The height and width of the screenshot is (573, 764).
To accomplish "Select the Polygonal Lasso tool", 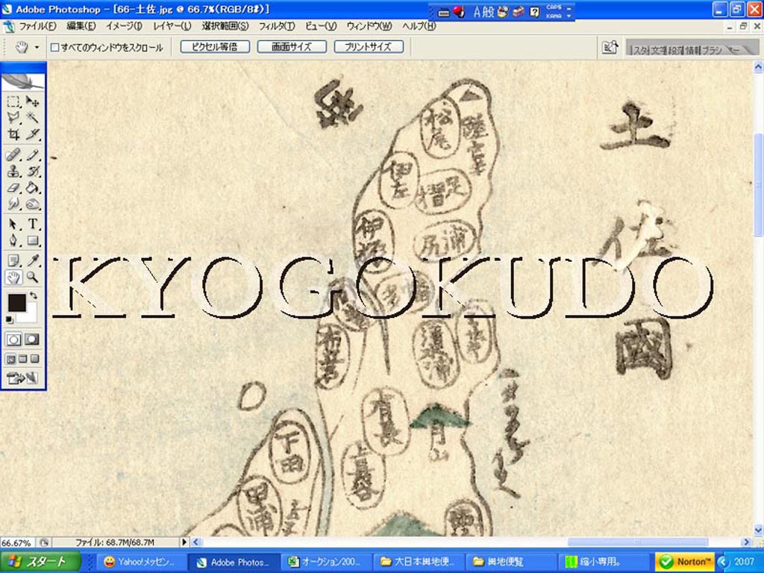I will pos(13,117).
